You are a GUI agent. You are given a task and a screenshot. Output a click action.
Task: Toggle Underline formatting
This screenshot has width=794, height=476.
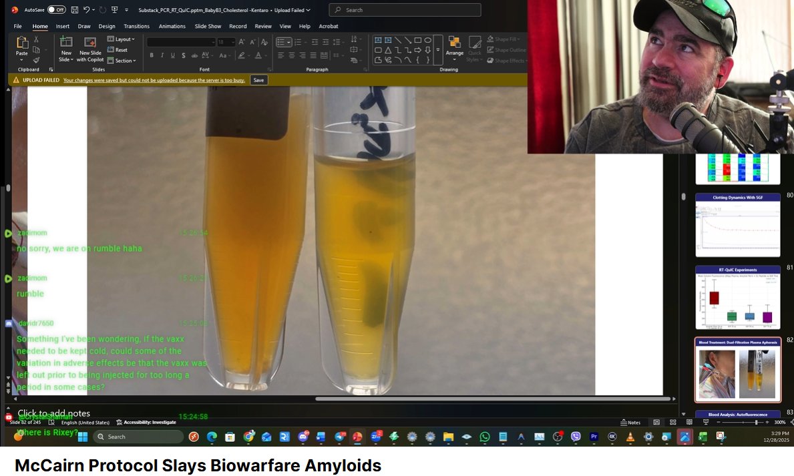pos(173,55)
